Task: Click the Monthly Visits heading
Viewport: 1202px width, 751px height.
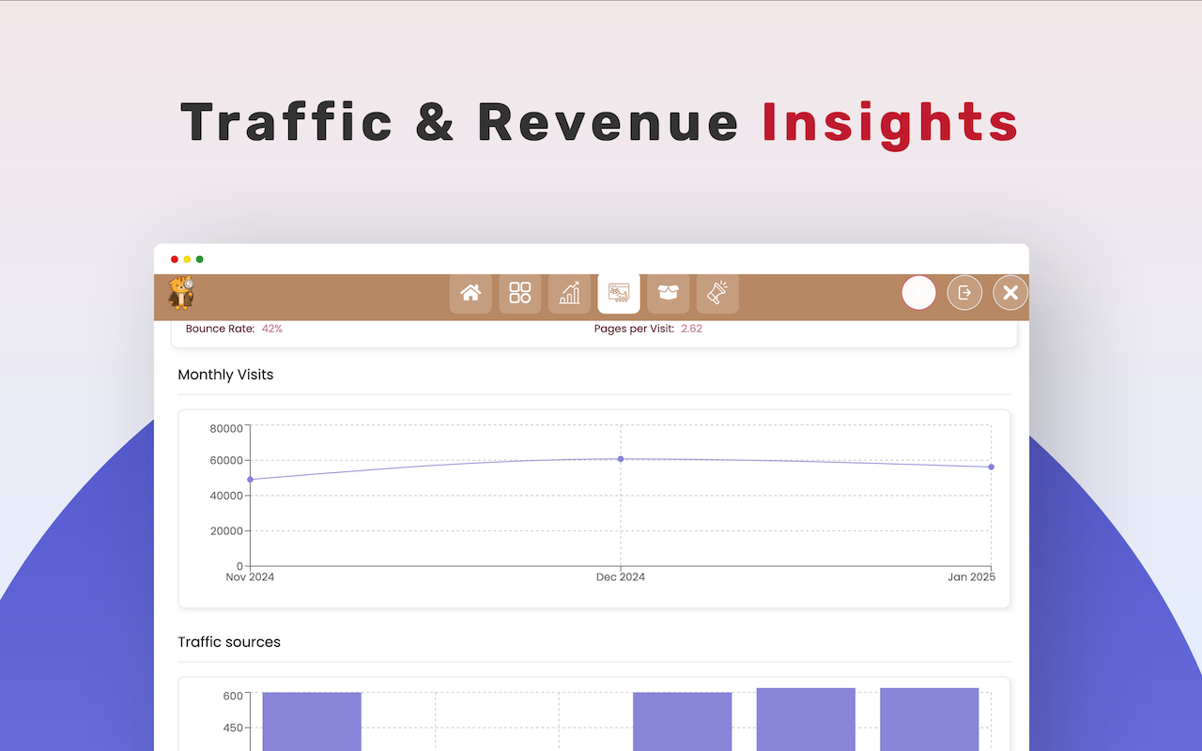Action: pos(225,375)
